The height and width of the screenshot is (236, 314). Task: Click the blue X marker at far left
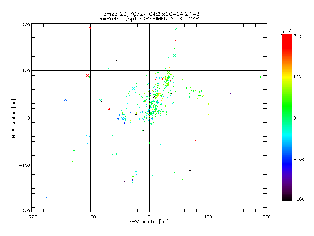[x=66, y=100]
